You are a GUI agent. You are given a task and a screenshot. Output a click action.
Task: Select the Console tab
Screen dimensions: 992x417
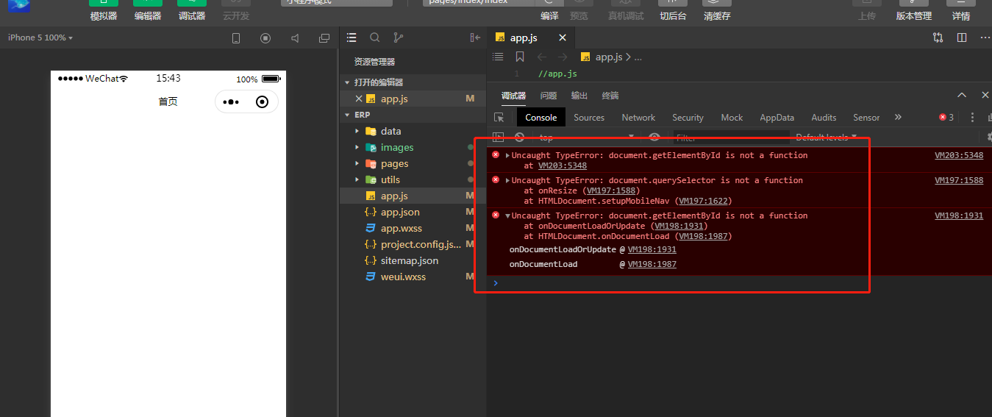(541, 117)
